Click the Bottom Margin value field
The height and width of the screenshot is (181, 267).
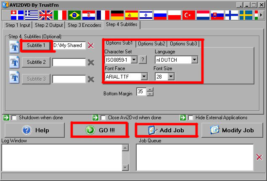141,92
